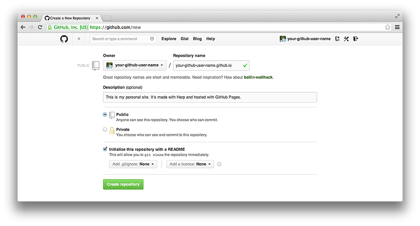The width and height of the screenshot is (420, 226).
Task: Click the Description text field
Action: click(210, 97)
